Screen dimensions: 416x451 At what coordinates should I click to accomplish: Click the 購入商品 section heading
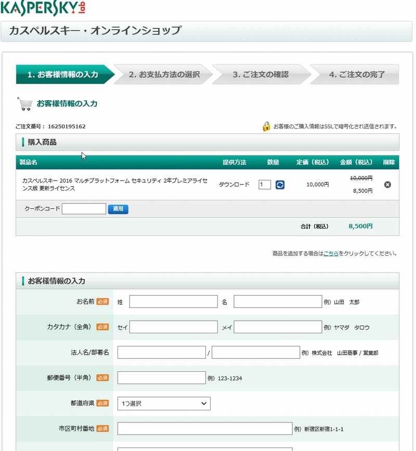coord(42,142)
